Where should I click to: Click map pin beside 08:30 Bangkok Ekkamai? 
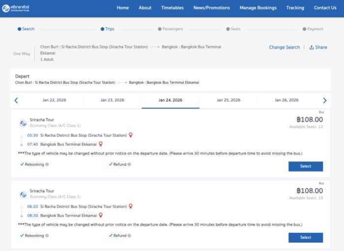point(101,215)
